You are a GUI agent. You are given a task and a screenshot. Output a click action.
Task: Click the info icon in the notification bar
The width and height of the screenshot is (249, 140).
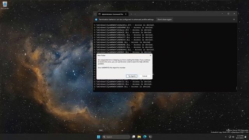[x=96, y=19]
